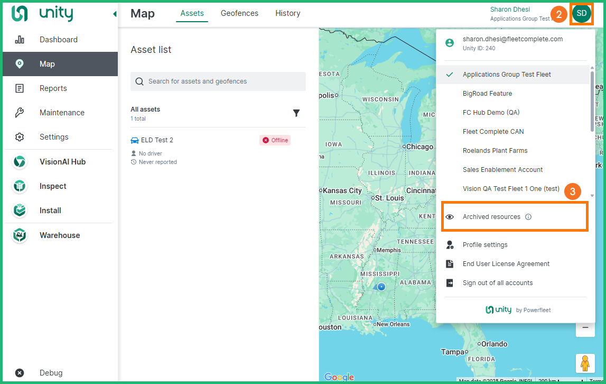The width and height of the screenshot is (606, 384).
Task: Toggle Archived resources eye icon
Action: pyautogui.click(x=450, y=217)
